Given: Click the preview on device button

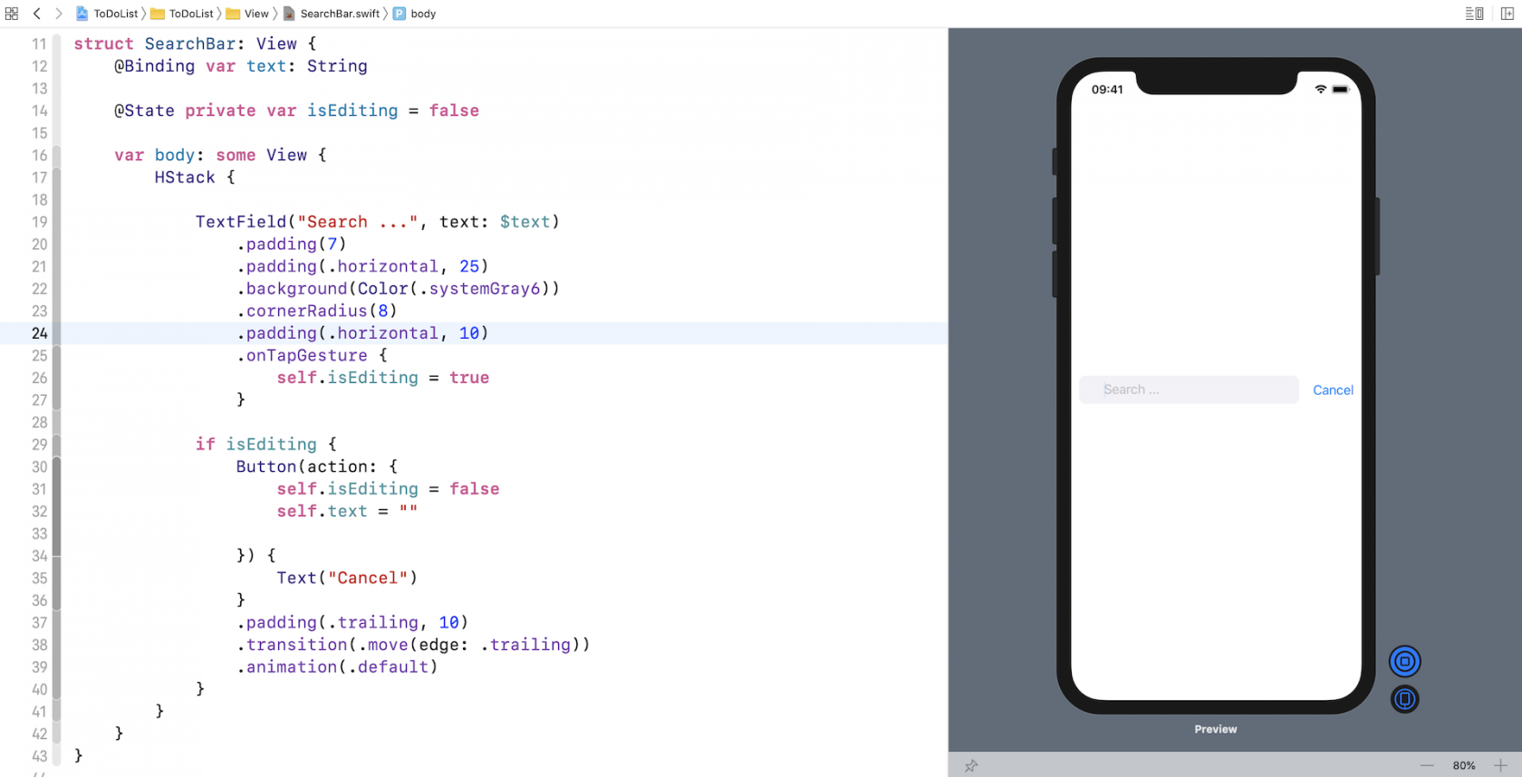Looking at the screenshot, I should [1404, 699].
